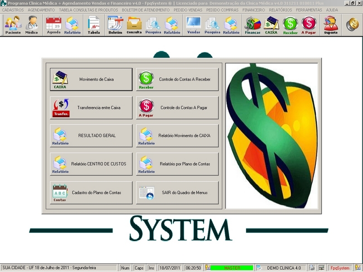Click the FpqSystem label in status bar
The height and width of the screenshot is (272, 363).
click(340, 268)
